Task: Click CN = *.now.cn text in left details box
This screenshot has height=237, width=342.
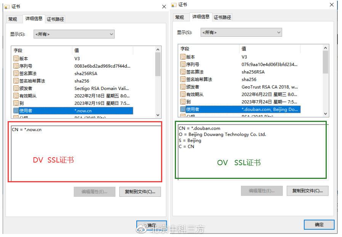Action: coord(27,130)
